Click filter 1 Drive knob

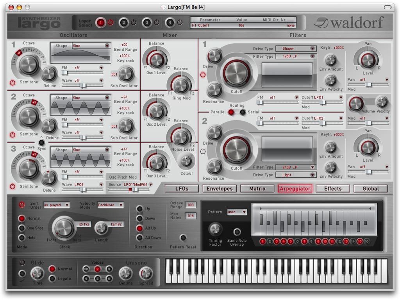click(x=214, y=56)
